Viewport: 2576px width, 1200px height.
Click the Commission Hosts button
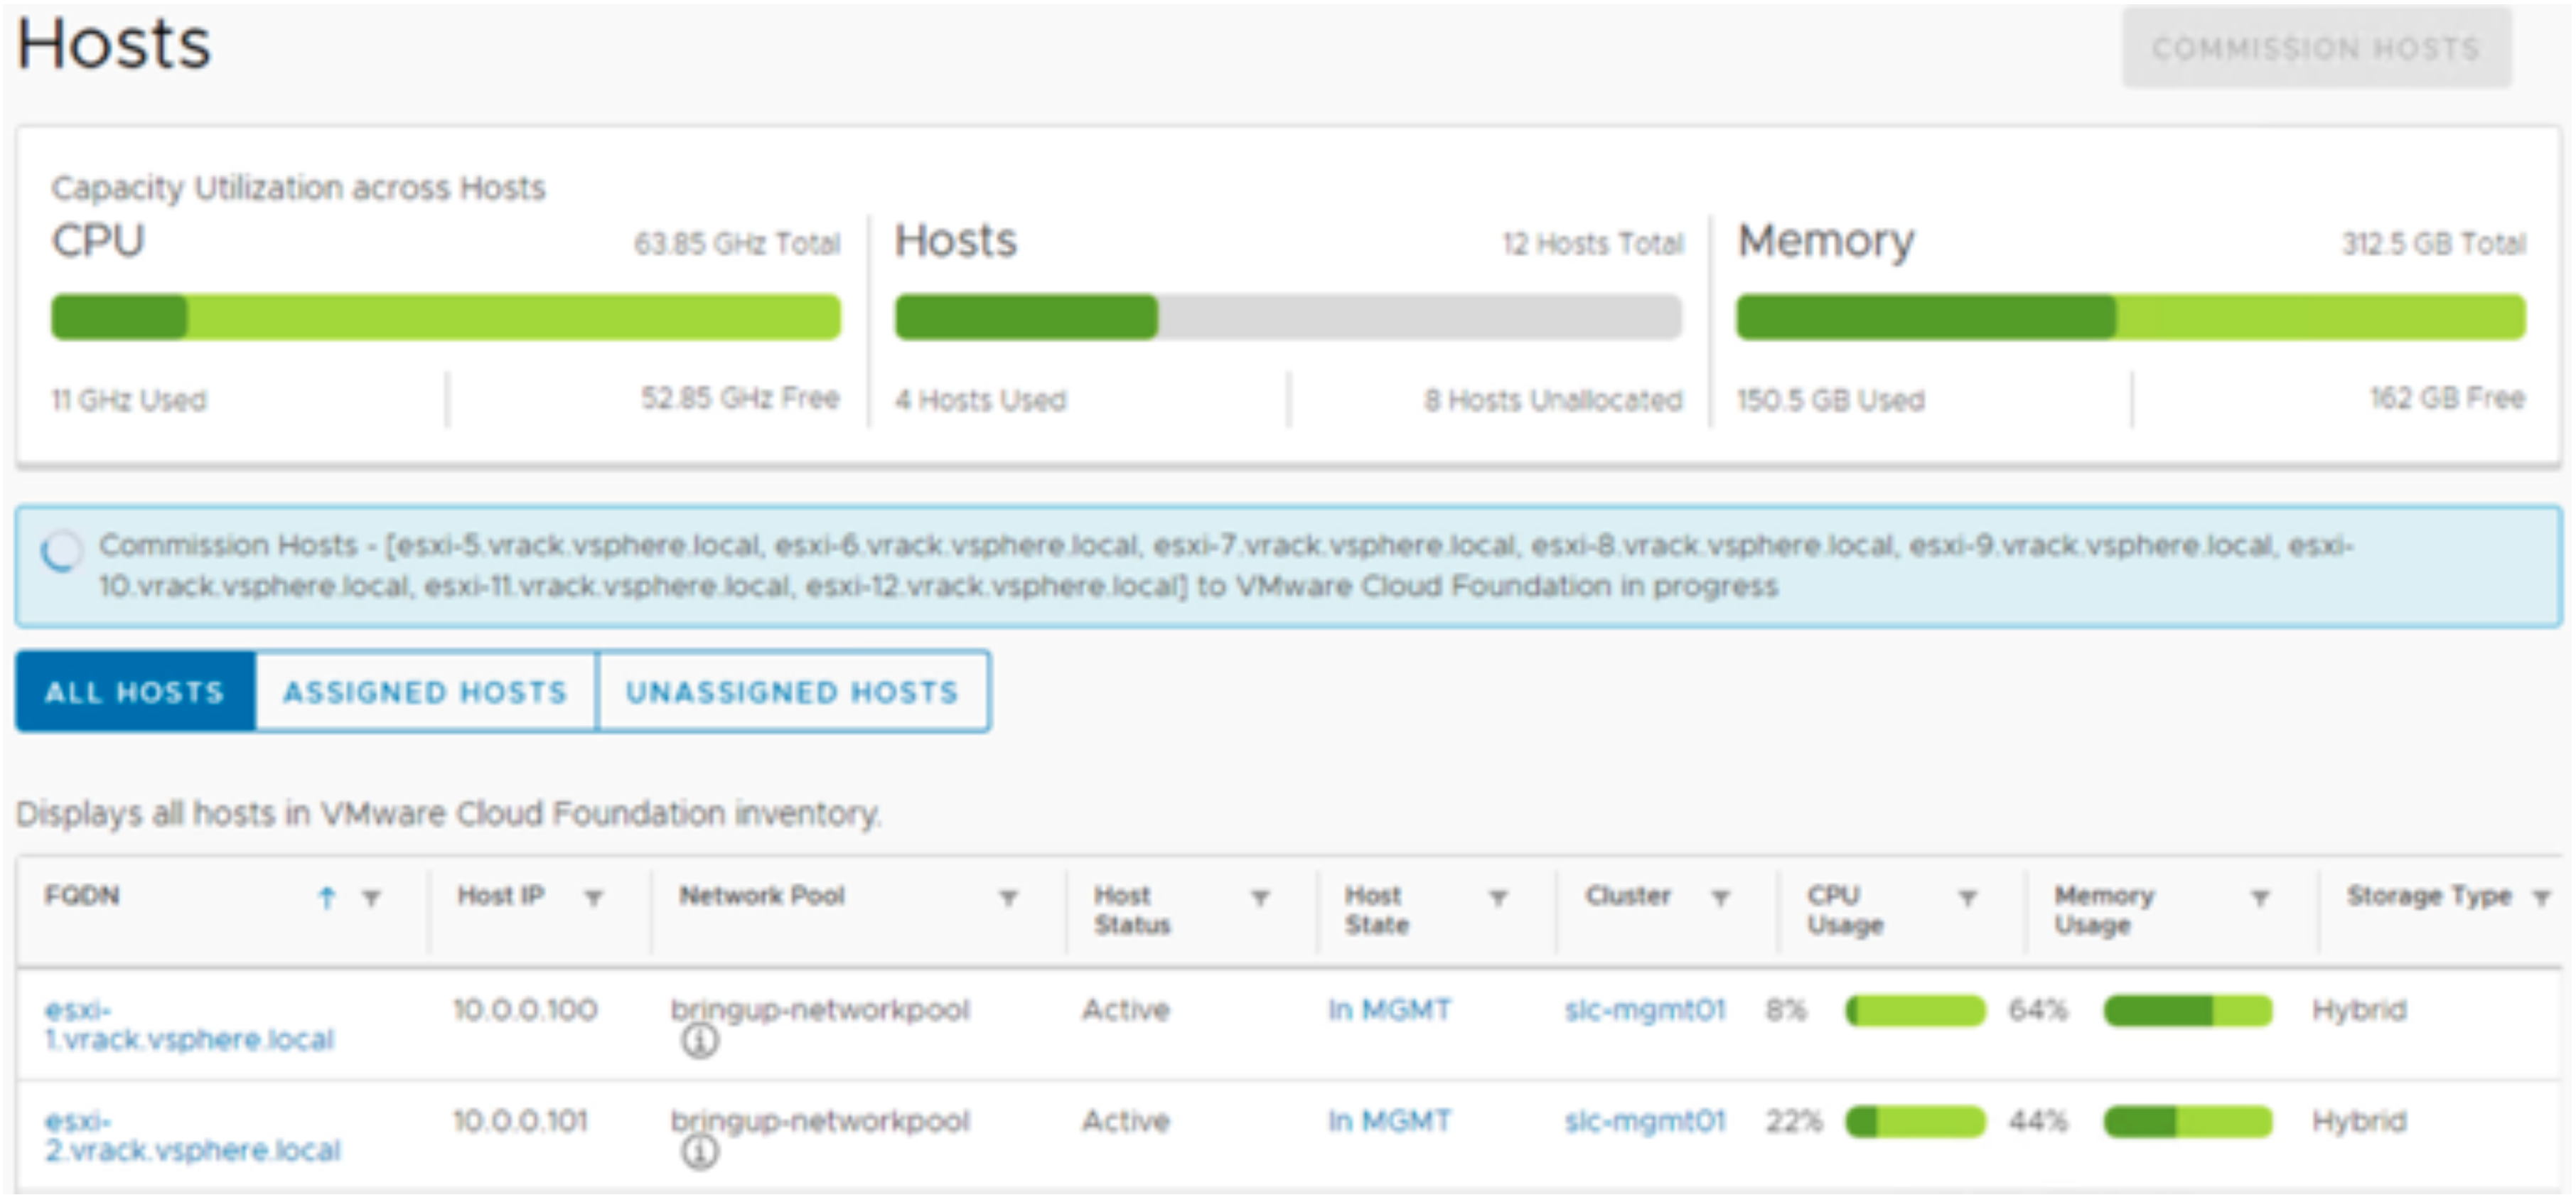pyautogui.click(x=2316, y=48)
